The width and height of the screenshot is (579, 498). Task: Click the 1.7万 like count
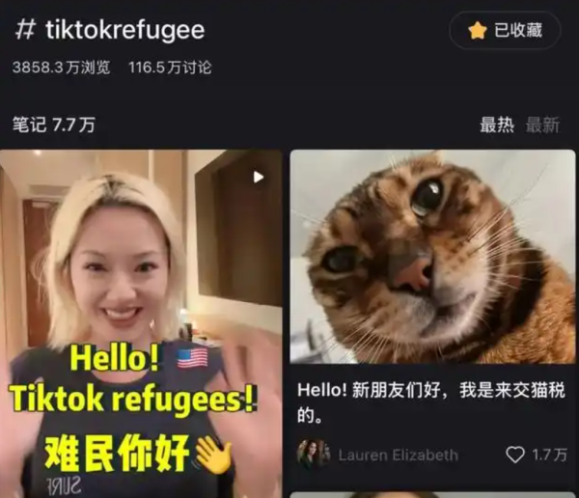[x=549, y=455]
